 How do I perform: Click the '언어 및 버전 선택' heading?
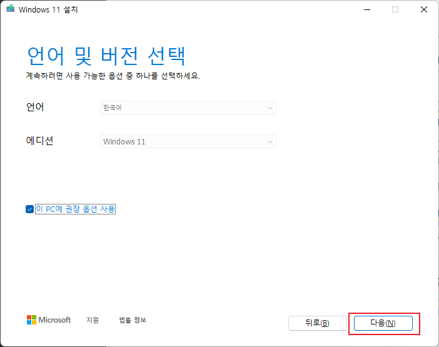(x=106, y=56)
